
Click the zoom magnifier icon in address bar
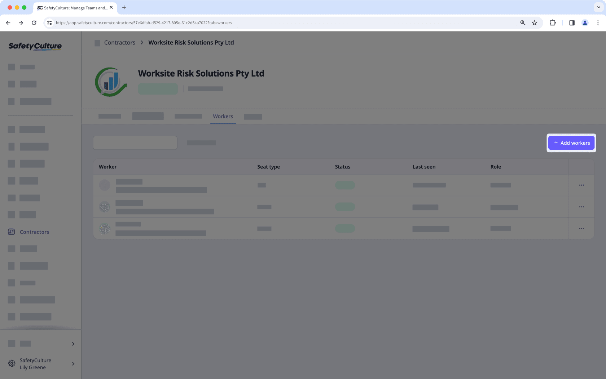coord(522,22)
